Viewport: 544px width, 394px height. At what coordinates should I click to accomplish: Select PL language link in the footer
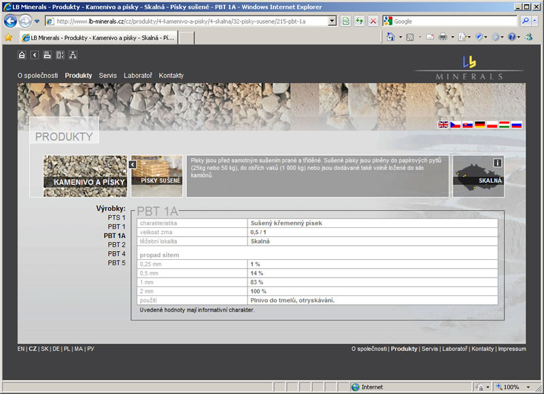point(67,348)
